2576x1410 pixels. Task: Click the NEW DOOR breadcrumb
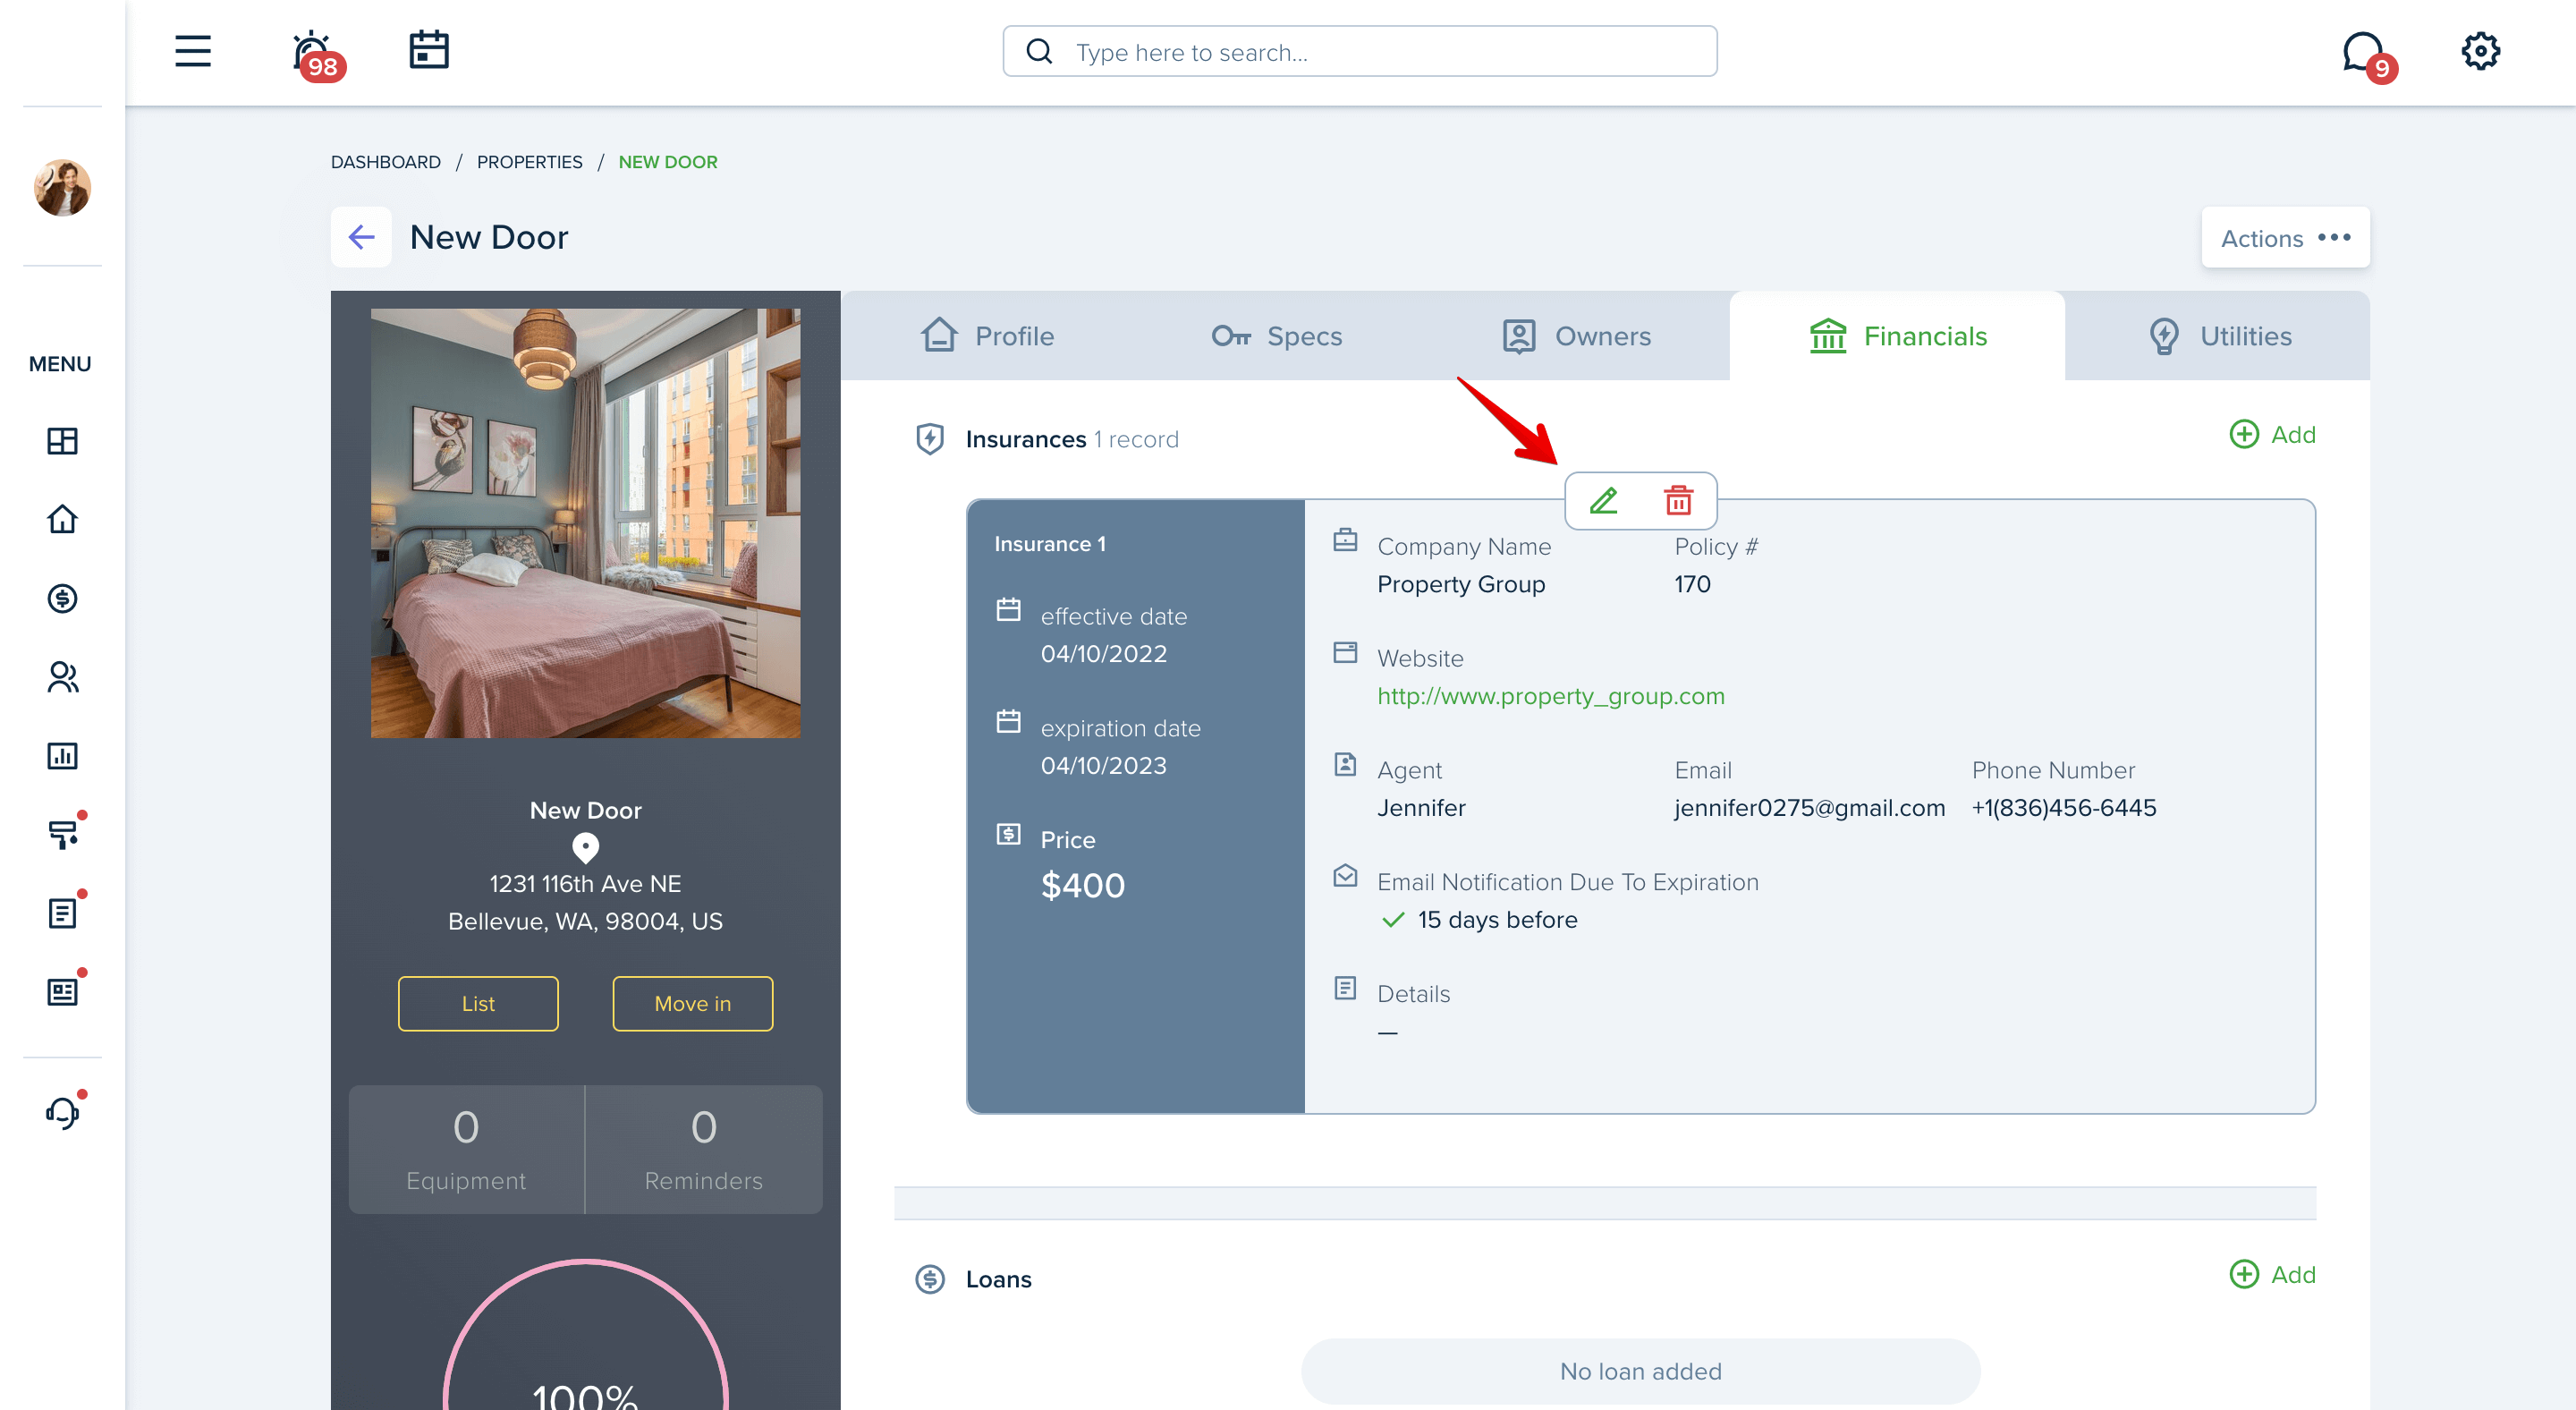[x=668, y=162]
